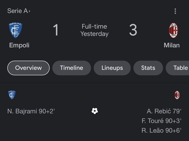Click the small Empoli crest above scorers

pos(12,95)
